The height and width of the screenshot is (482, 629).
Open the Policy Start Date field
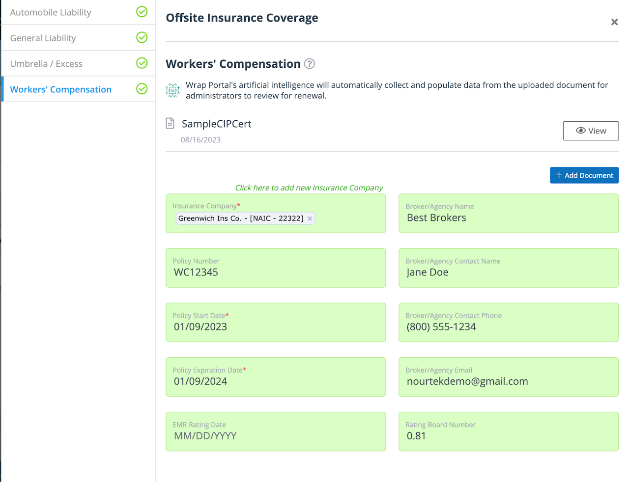275,327
